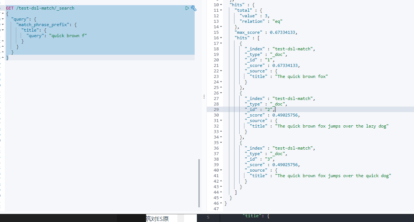The image size is (414, 222).
Task: Collapse the third hit object at line 35
Action: tap(221, 143)
